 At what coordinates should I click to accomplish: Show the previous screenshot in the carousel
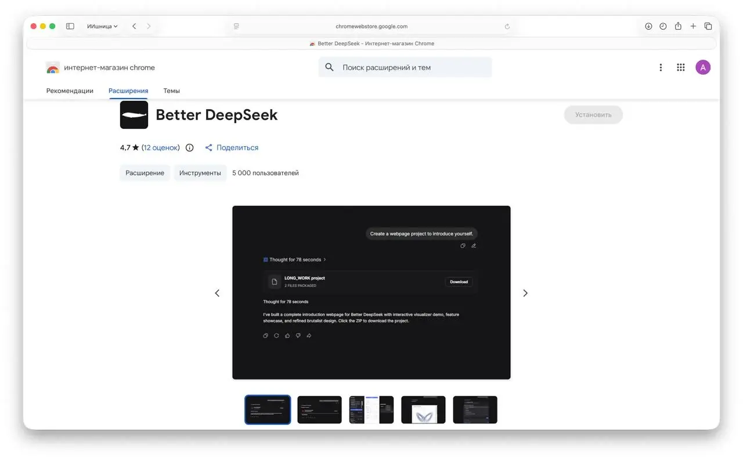(x=217, y=293)
